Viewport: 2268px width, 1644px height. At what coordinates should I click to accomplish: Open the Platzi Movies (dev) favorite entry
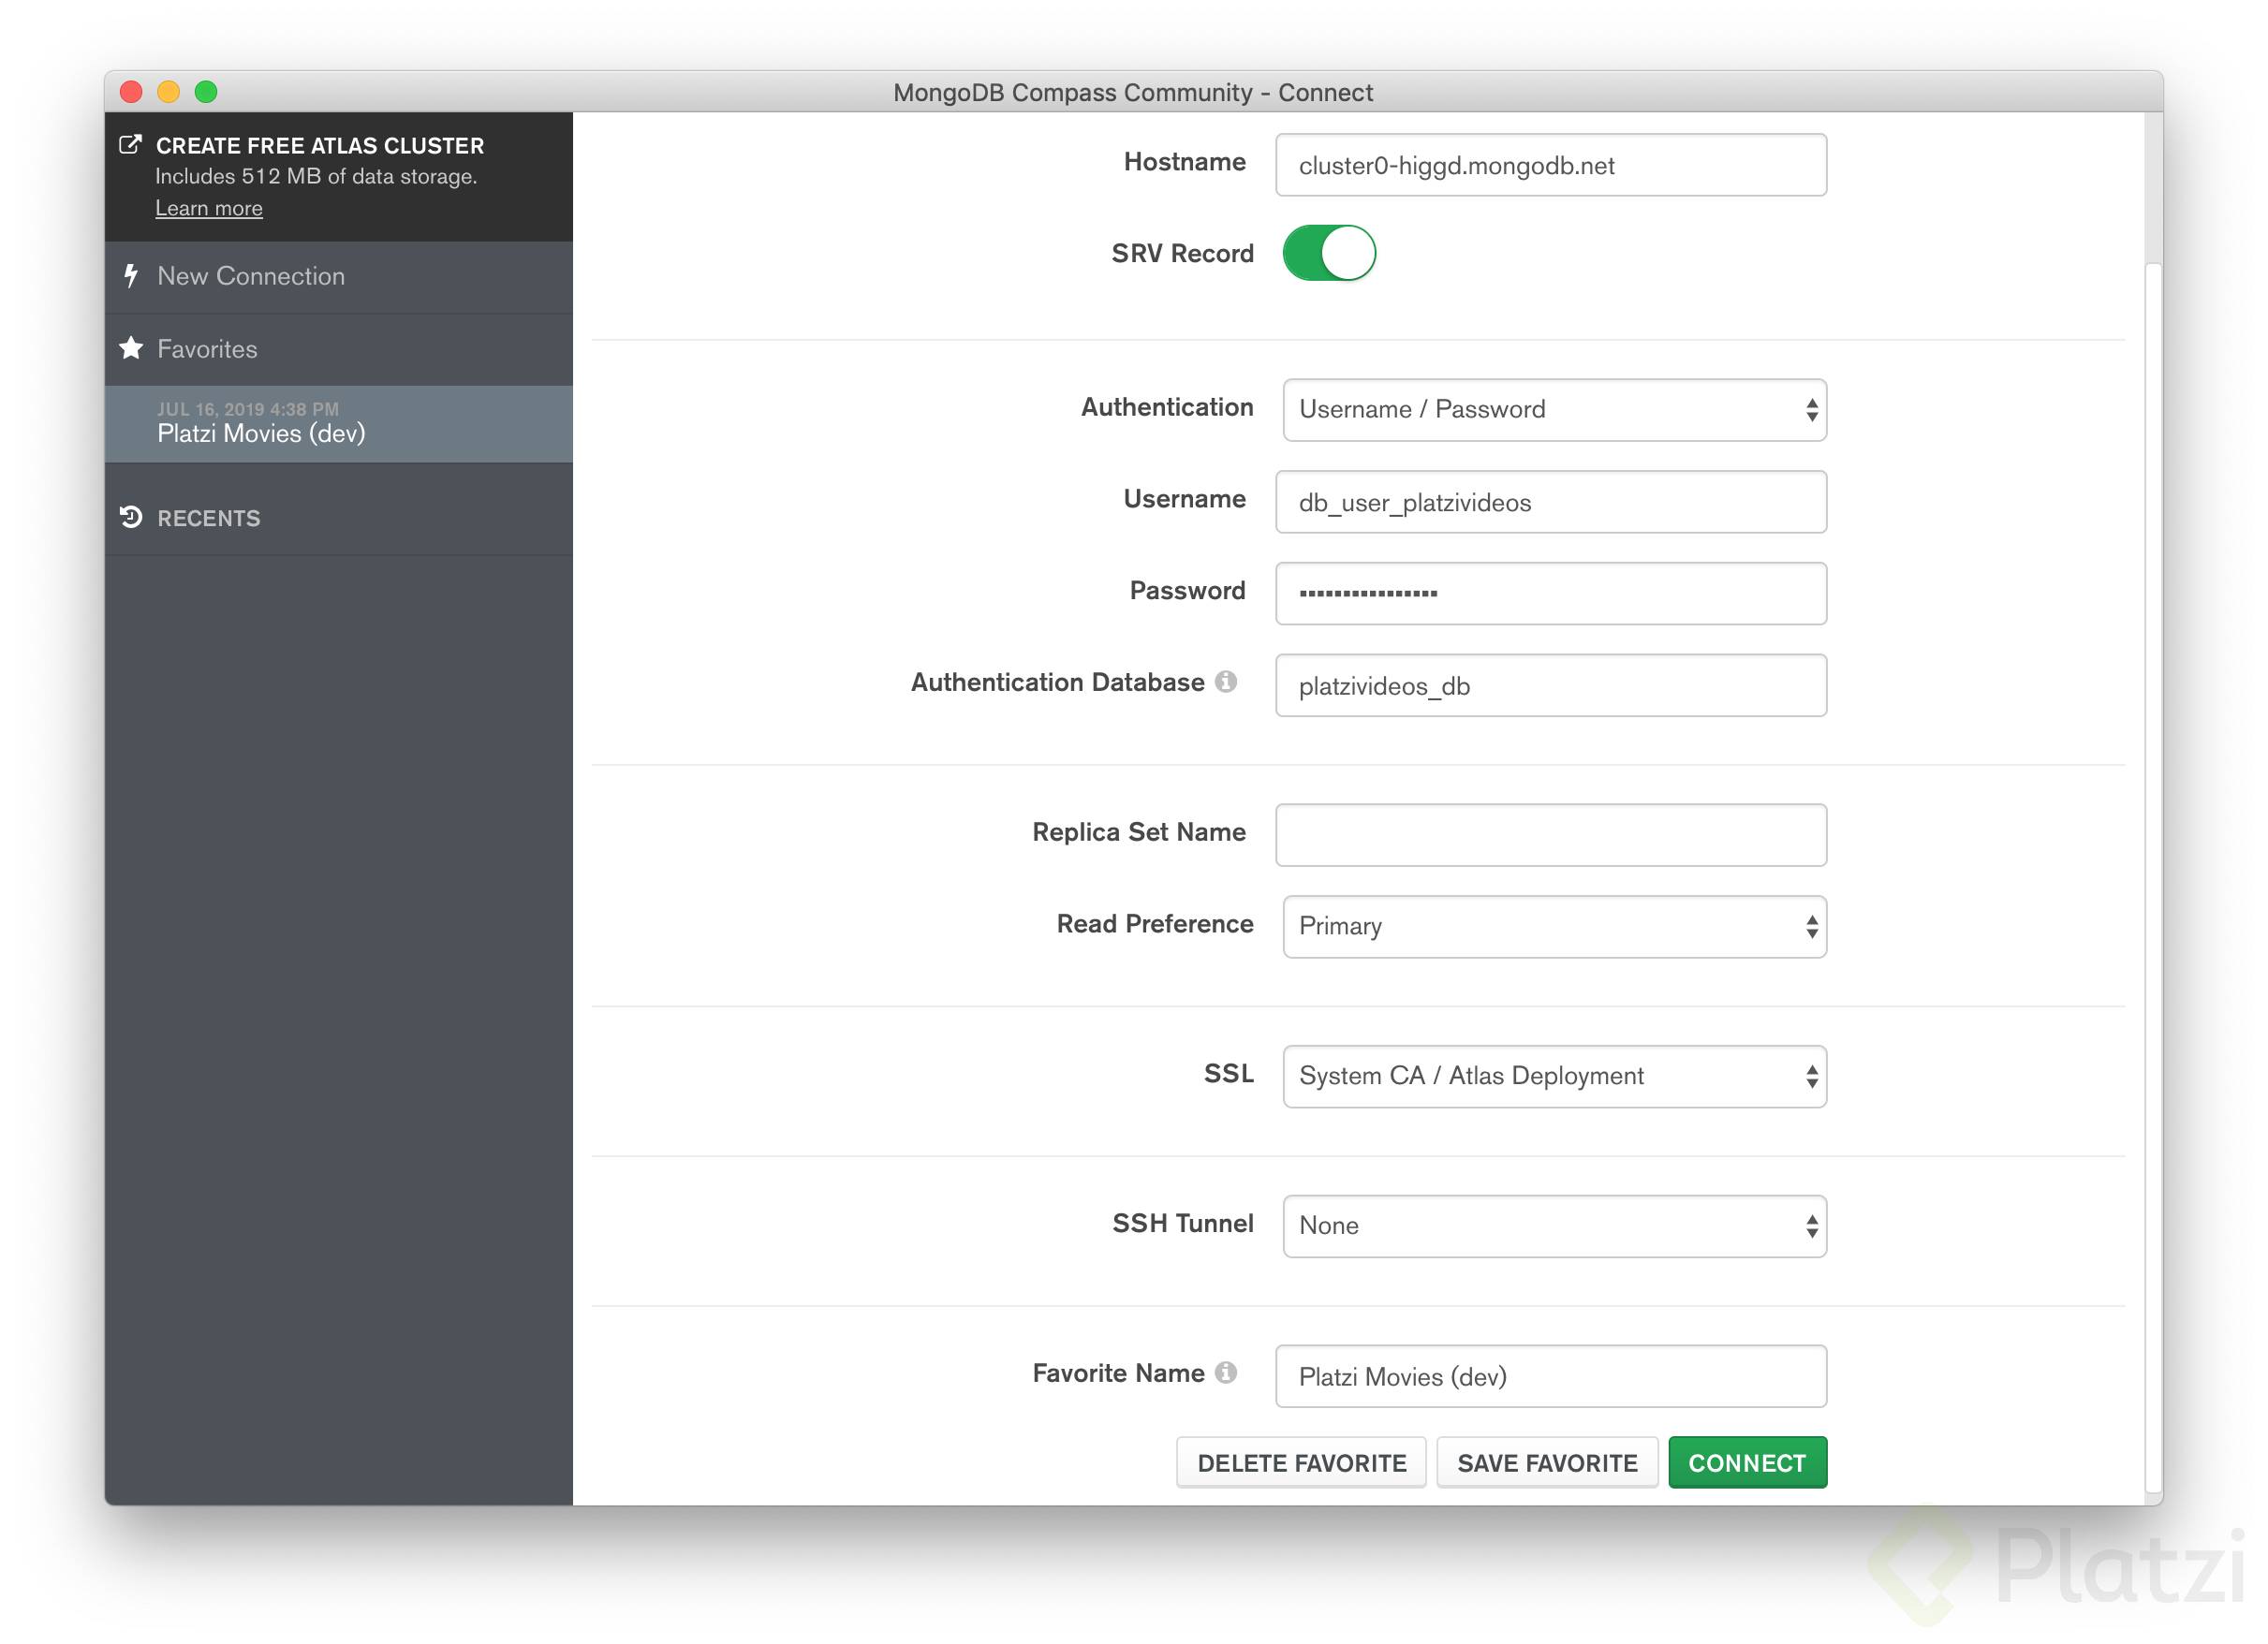coord(338,424)
